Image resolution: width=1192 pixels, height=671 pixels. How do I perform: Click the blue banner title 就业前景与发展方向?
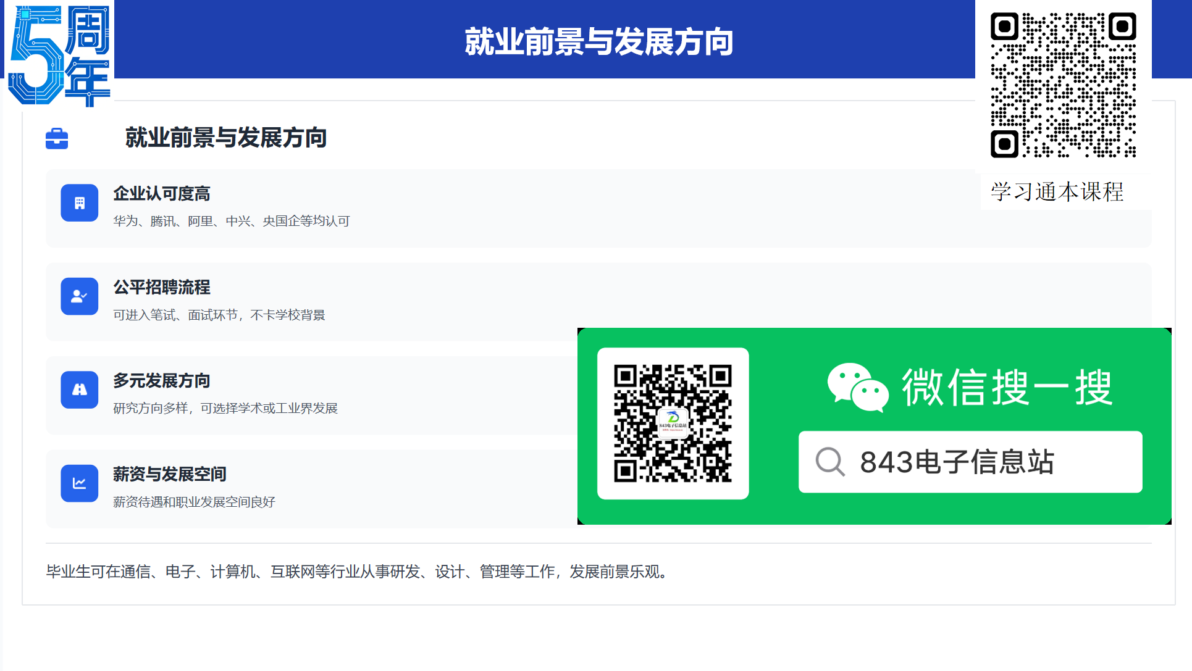tap(598, 42)
